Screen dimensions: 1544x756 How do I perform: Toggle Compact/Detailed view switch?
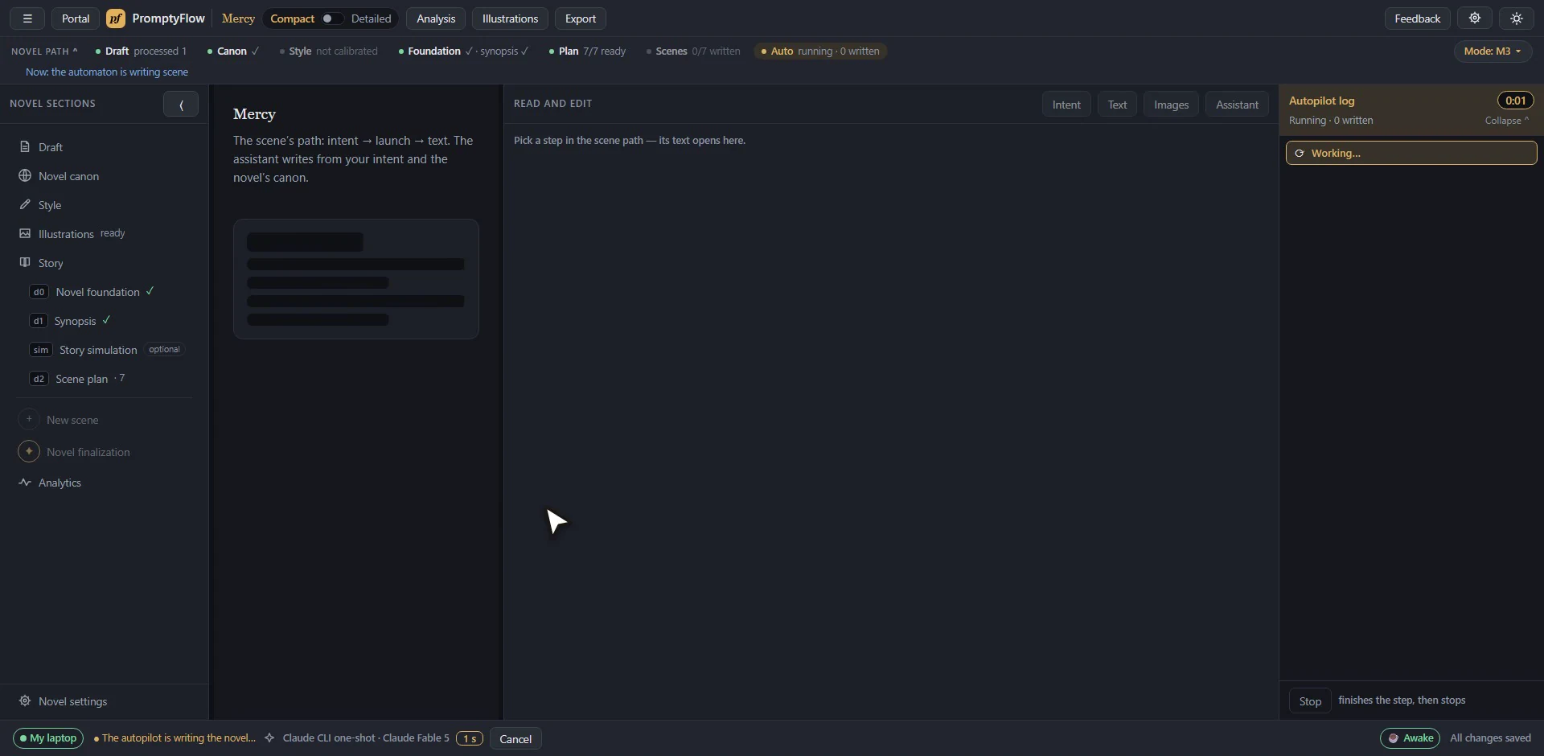coord(331,18)
